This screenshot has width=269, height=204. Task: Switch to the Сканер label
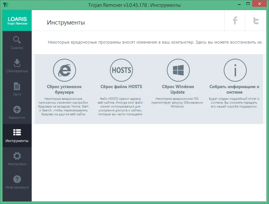17,48
